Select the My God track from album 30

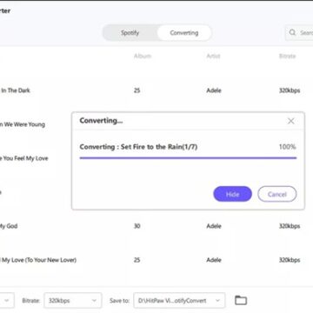point(156,226)
